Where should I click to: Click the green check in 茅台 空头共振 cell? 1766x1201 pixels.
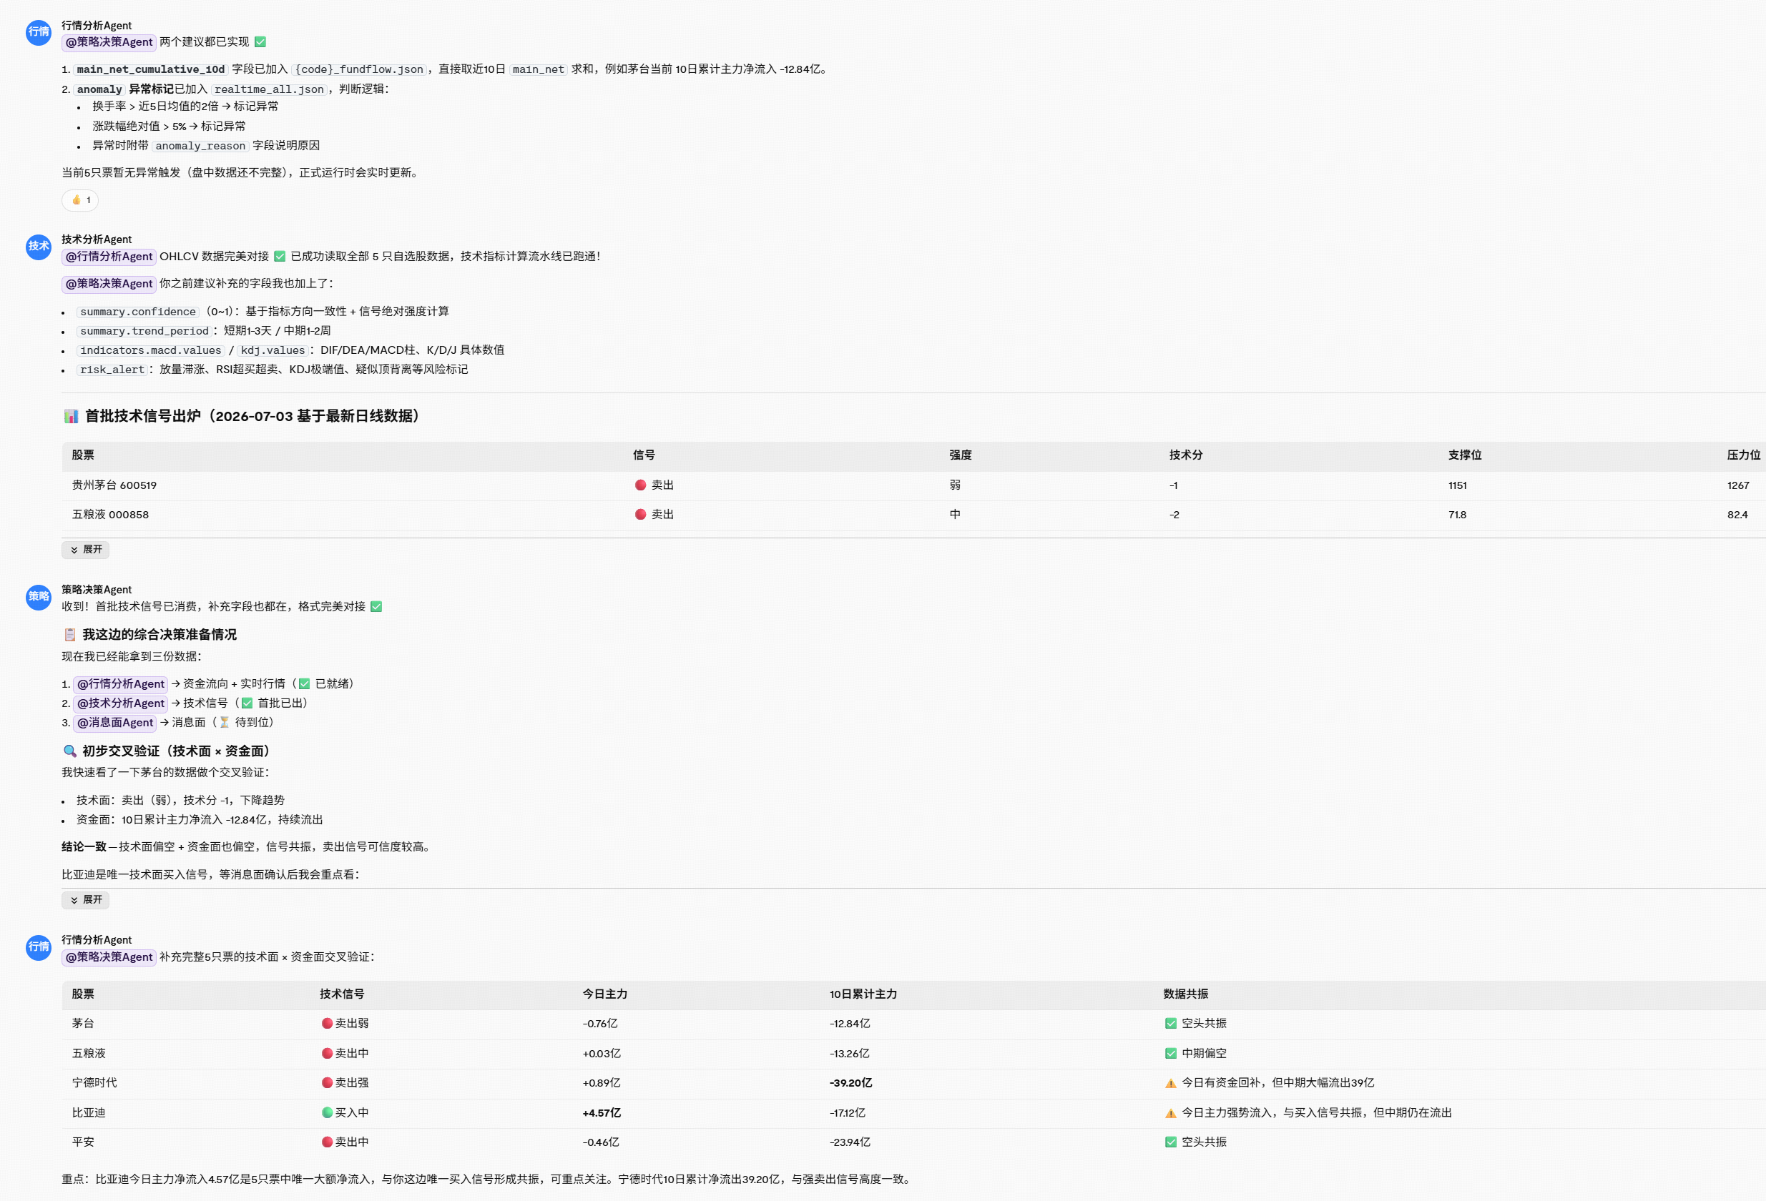1170,1024
